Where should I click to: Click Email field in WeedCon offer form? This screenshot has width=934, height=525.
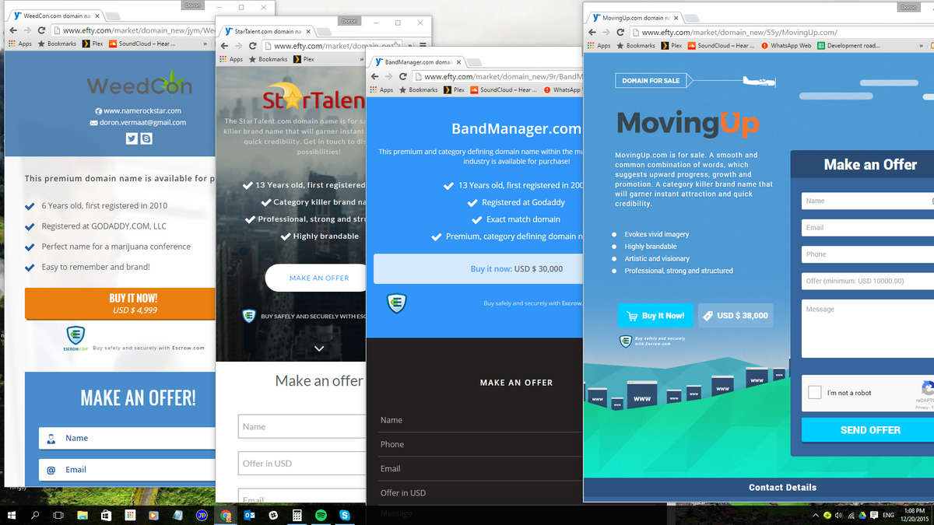coord(128,470)
